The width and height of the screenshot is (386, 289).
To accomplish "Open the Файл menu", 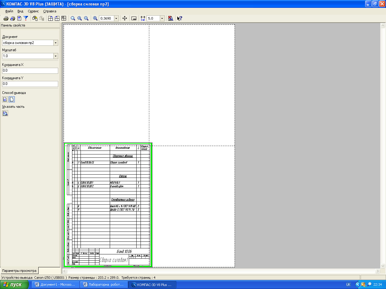I will tap(9, 11).
